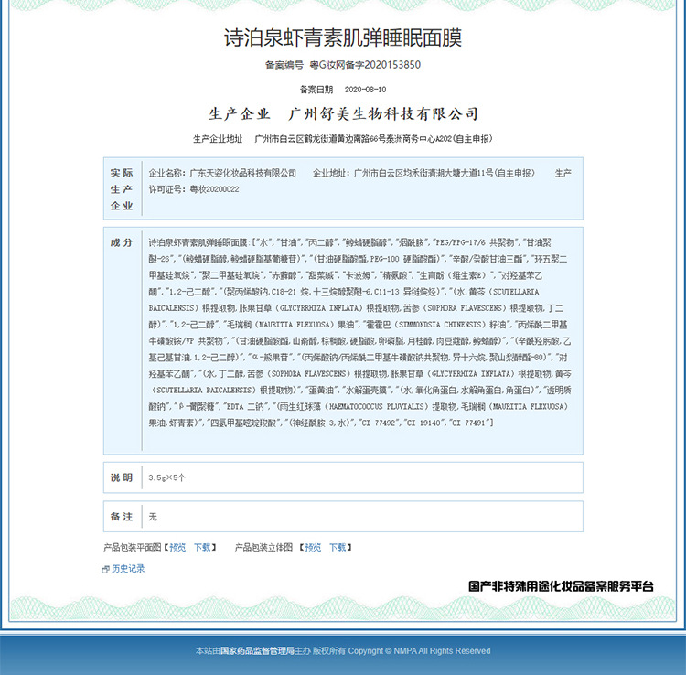The height and width of the screenshot is (675, 686).
Task: Preview the 产品包装立体图 image
Action: (313, 547)
